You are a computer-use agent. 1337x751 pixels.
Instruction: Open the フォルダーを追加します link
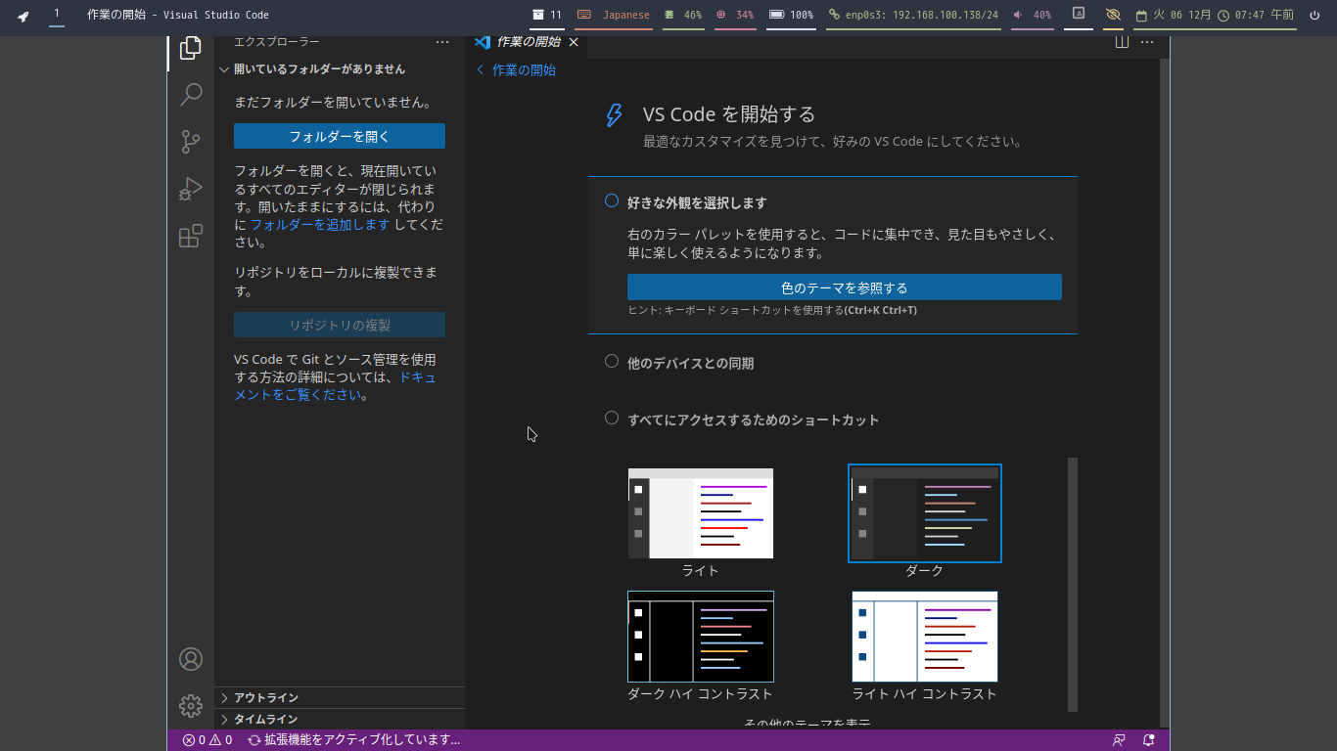pyautogui.click(x=320, y=224)
